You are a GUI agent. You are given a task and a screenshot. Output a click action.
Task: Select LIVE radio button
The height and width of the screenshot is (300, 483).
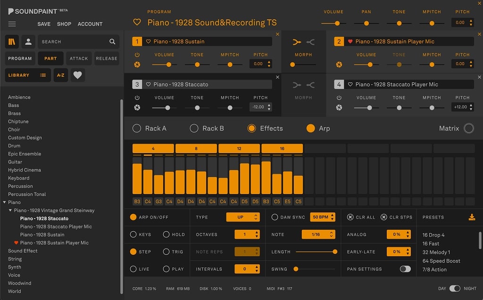(x=133, y=269)
